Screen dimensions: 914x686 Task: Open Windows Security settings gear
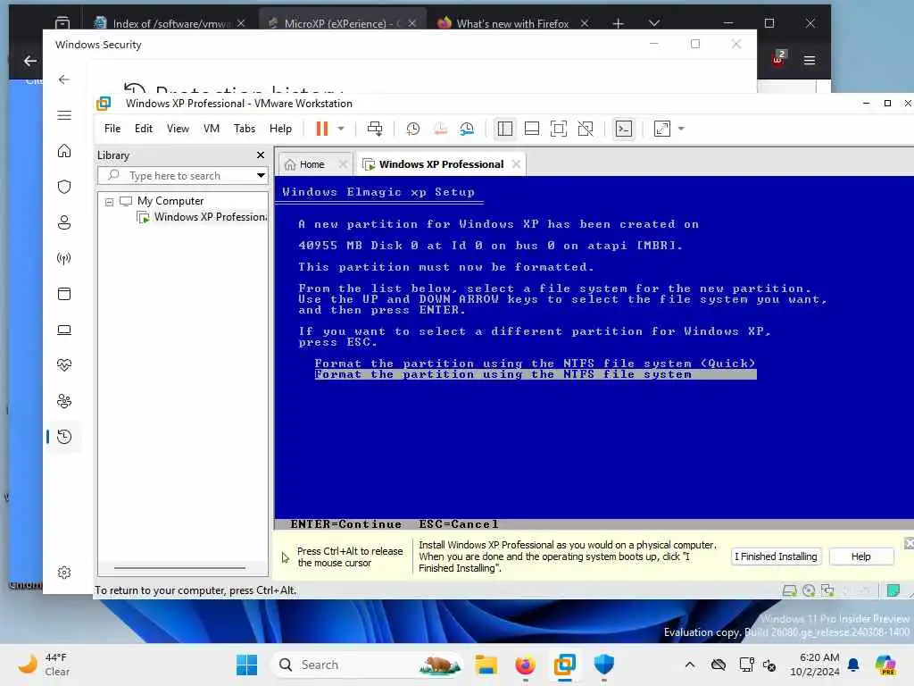pos(64,573)
